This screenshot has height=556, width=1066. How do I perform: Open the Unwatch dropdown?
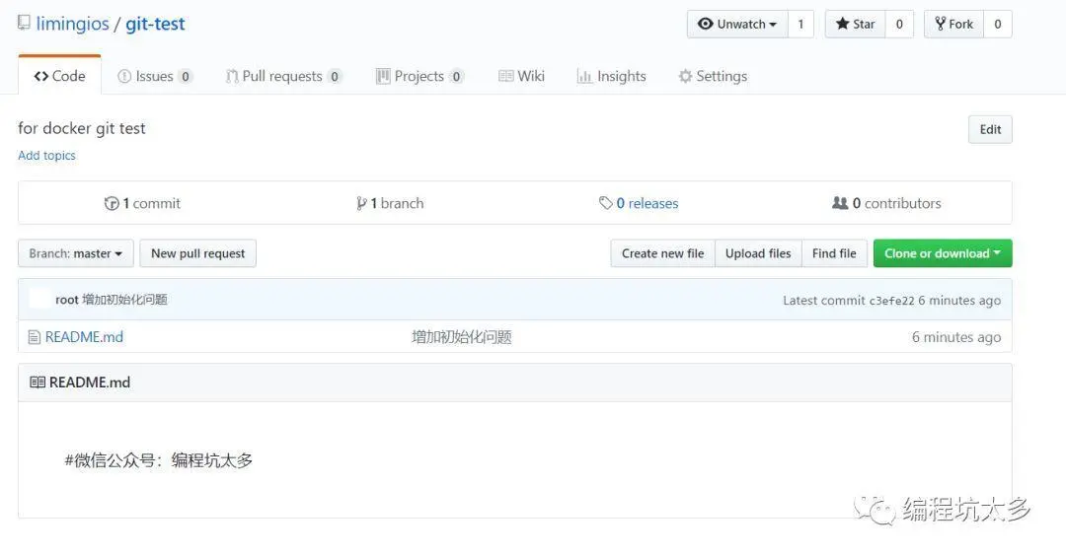737,24
